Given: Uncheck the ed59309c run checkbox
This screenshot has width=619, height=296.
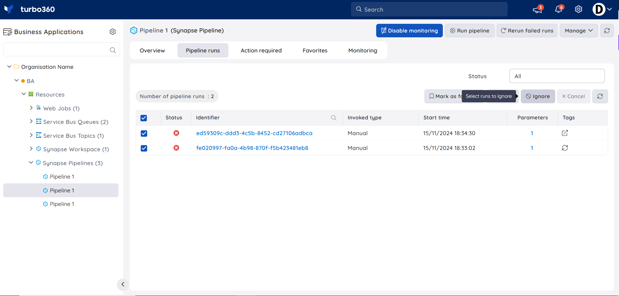Looking at the screenshot, I should click(x=144, y=133).
